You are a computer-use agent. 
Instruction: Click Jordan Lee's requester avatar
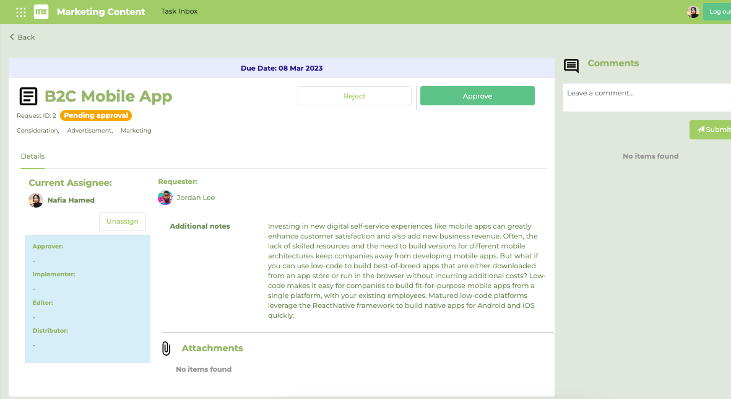point(165,197)
